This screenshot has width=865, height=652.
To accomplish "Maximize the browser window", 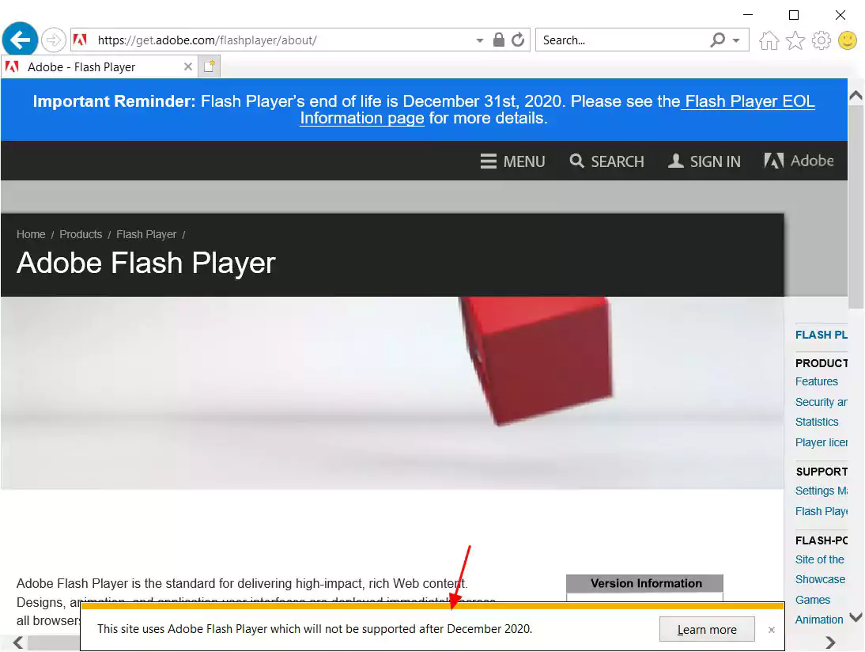I will tap(793, 15).
